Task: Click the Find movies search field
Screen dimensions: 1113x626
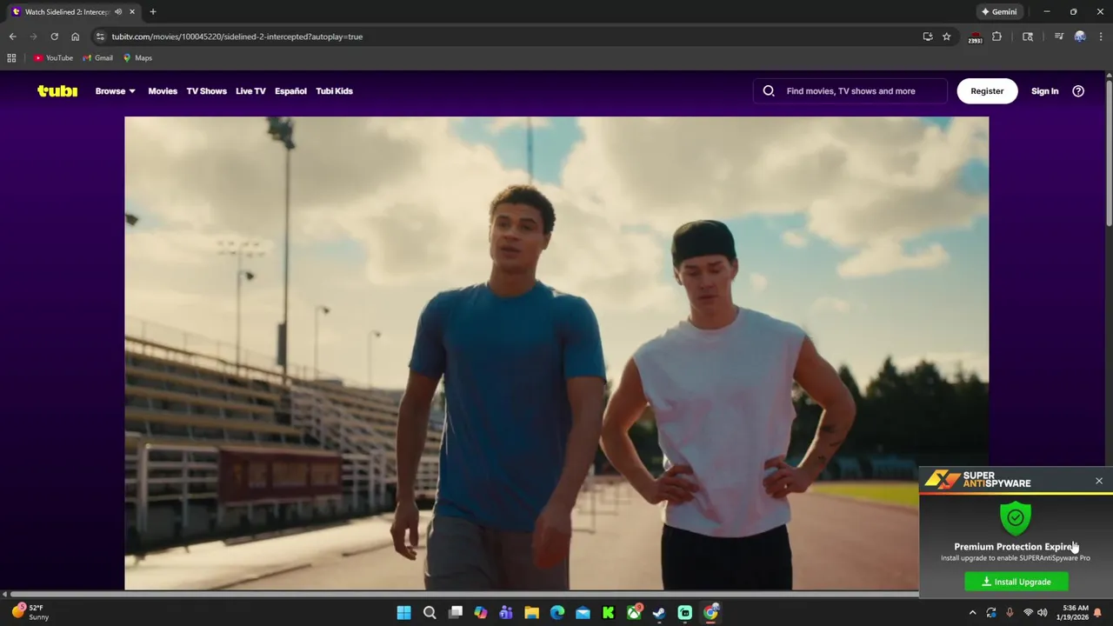Action: tap(850, 90)
